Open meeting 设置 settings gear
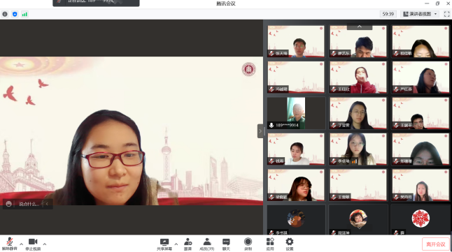452x252 pixels. point(290,244)
